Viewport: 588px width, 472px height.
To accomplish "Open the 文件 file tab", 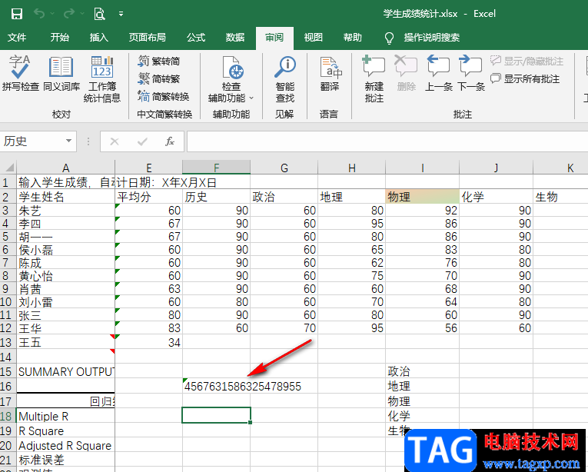I will coord(17,38).
